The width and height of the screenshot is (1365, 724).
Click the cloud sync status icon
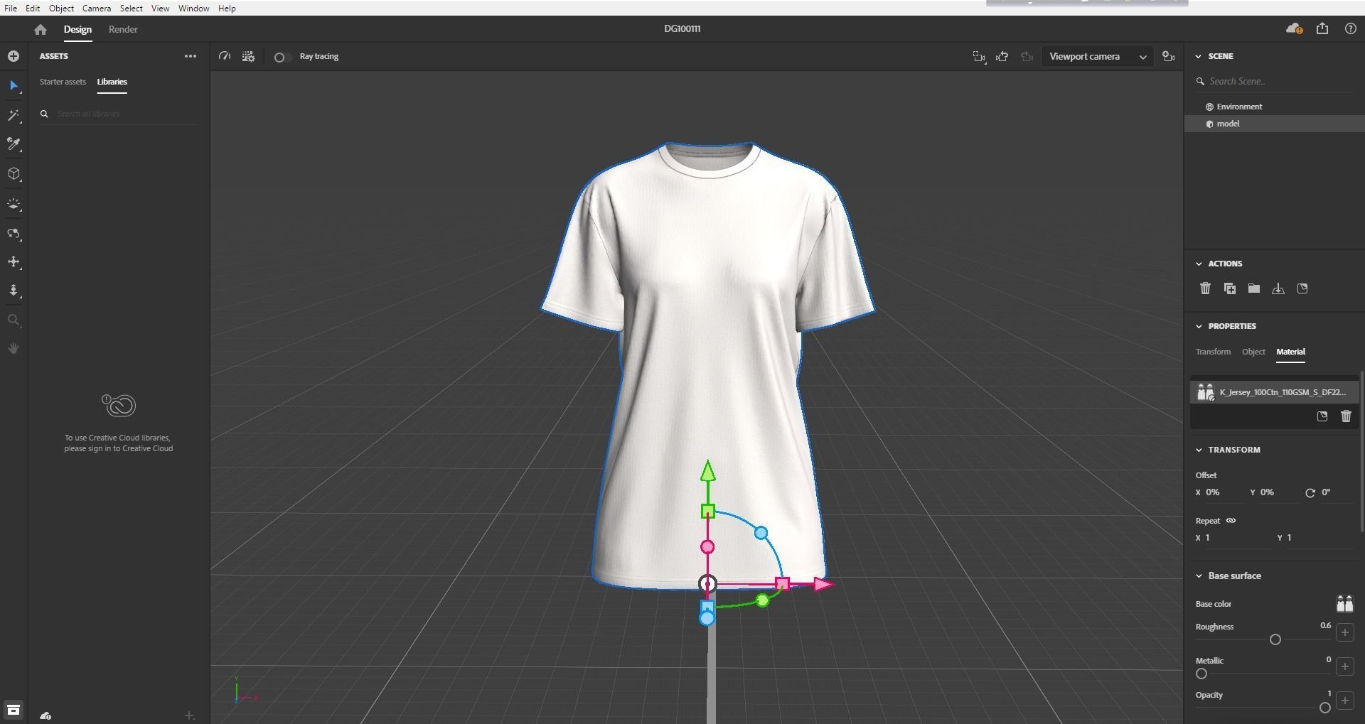pyautogui.click(x=1294, y=29)
